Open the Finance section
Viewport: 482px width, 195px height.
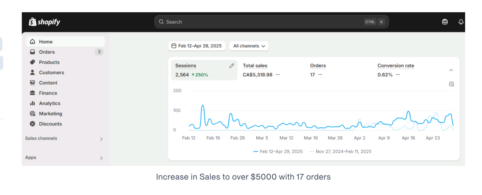point(65,93)
